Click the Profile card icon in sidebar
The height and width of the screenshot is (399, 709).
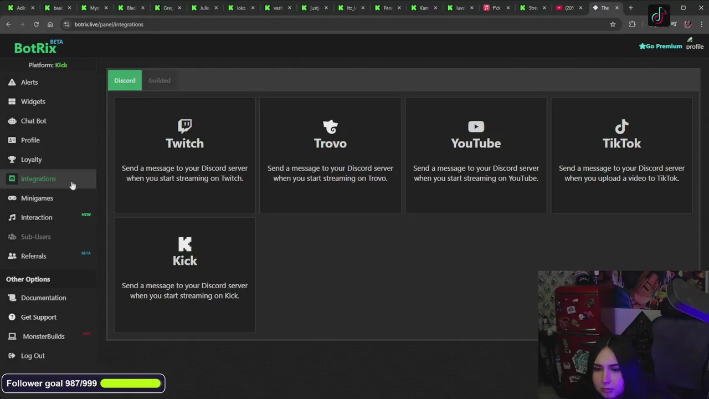(12, 140)
